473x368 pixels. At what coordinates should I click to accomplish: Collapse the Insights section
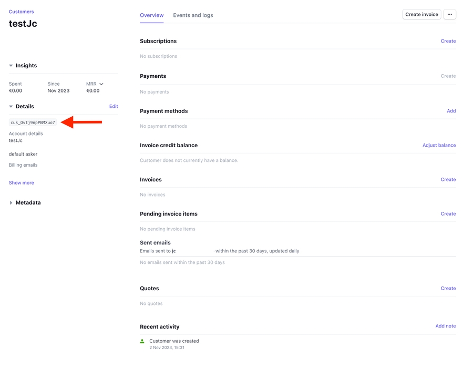click(x=11, y=66)
